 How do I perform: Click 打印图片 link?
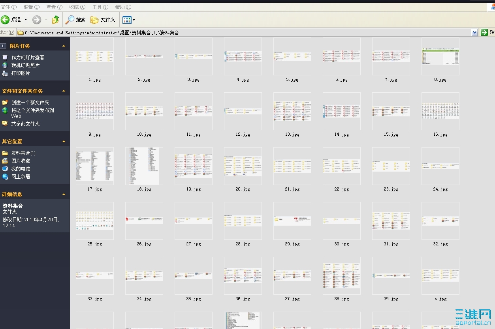coord(21,73)
